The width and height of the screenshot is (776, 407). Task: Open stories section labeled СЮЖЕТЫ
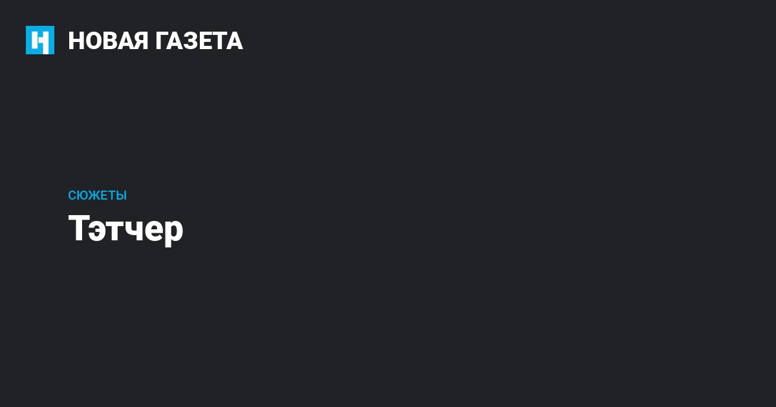pos(97,195)
